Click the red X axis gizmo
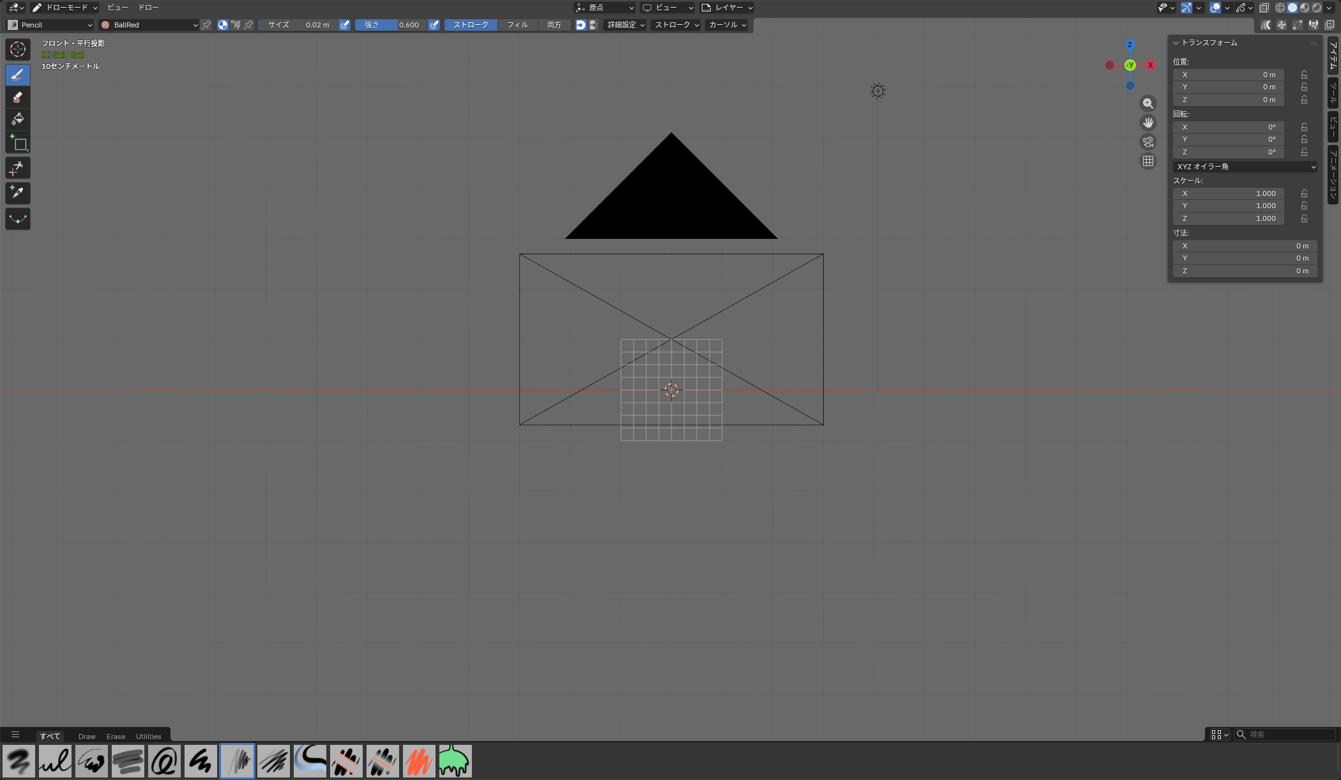1341x780 pixels. coord(1151,65)
